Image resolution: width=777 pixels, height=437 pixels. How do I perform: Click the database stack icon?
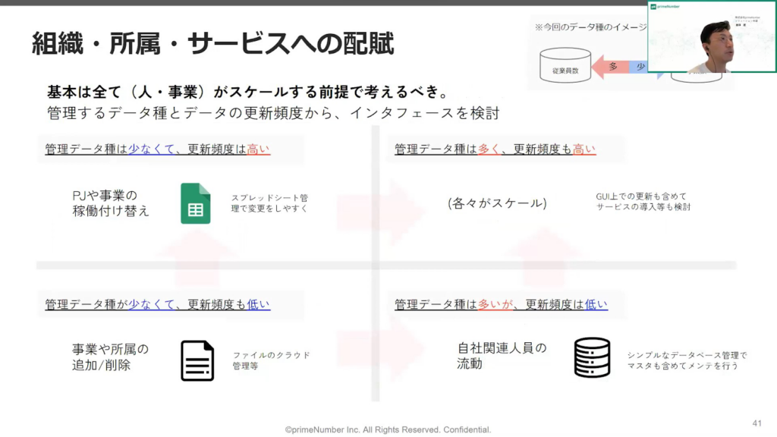coord(592,357)
